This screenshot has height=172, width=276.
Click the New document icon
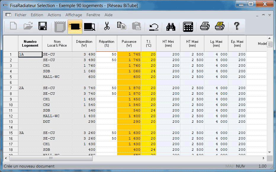tap(13, 26)
